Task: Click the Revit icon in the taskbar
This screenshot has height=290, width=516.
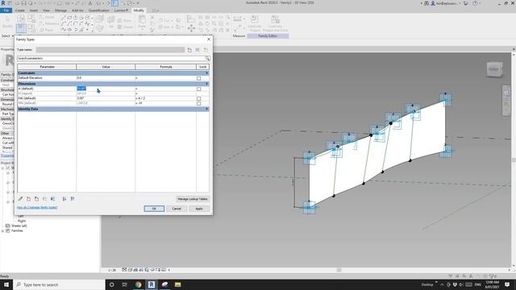Action: tap(152, 284)
